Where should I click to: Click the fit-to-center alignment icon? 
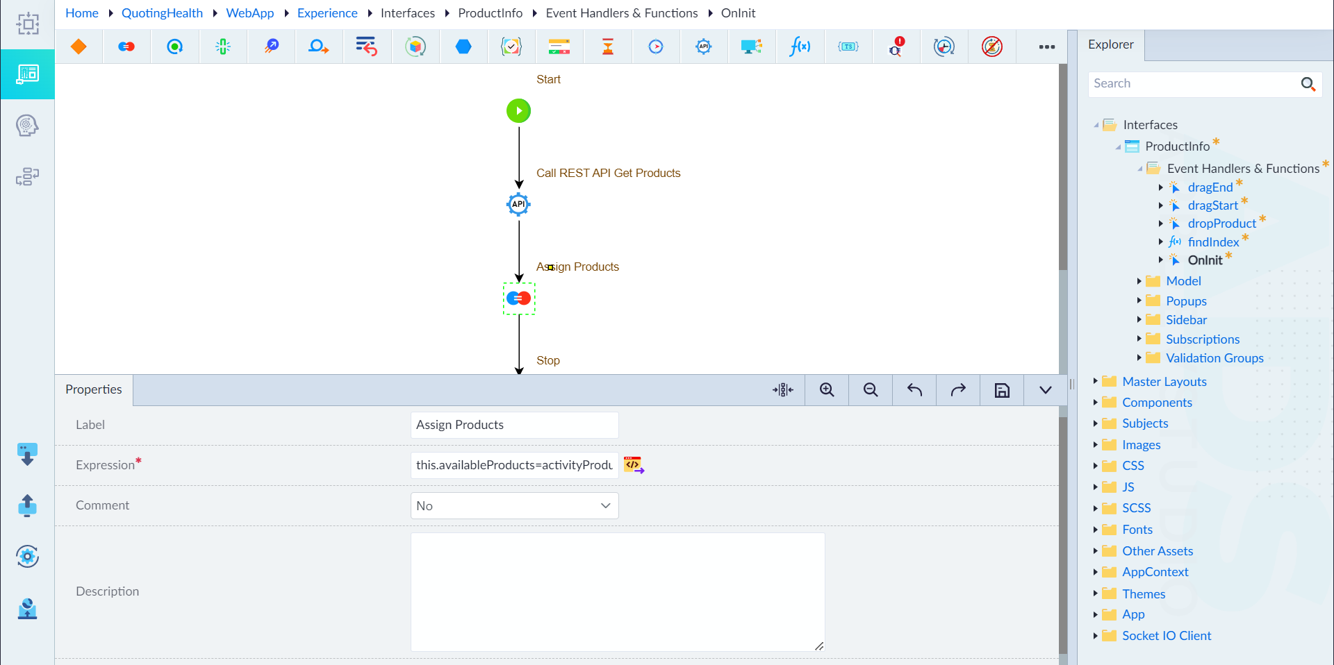783,390
